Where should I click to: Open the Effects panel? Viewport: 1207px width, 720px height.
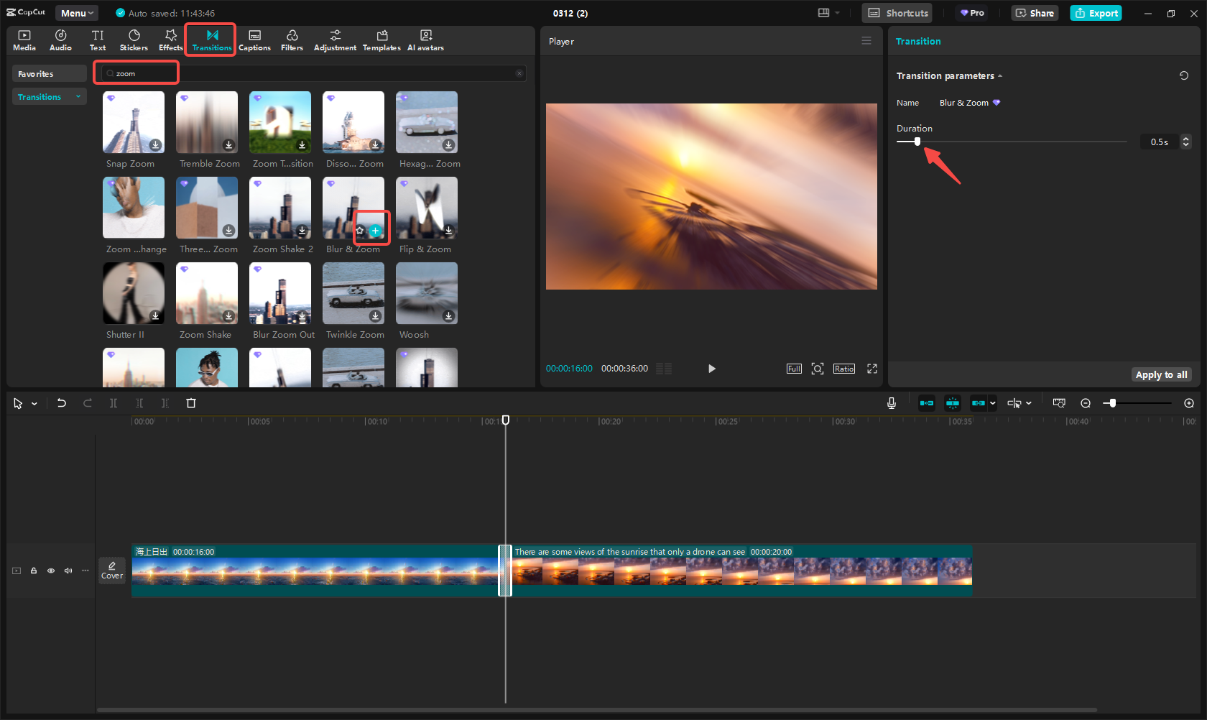(170, 40)
